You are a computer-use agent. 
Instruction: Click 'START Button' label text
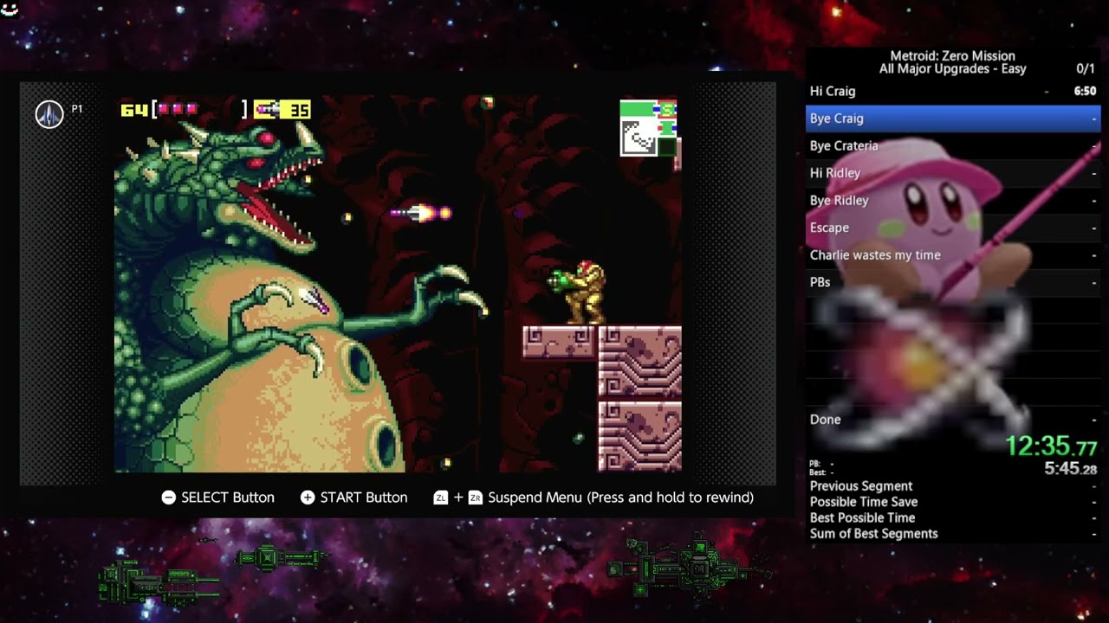tap(364, 498)
